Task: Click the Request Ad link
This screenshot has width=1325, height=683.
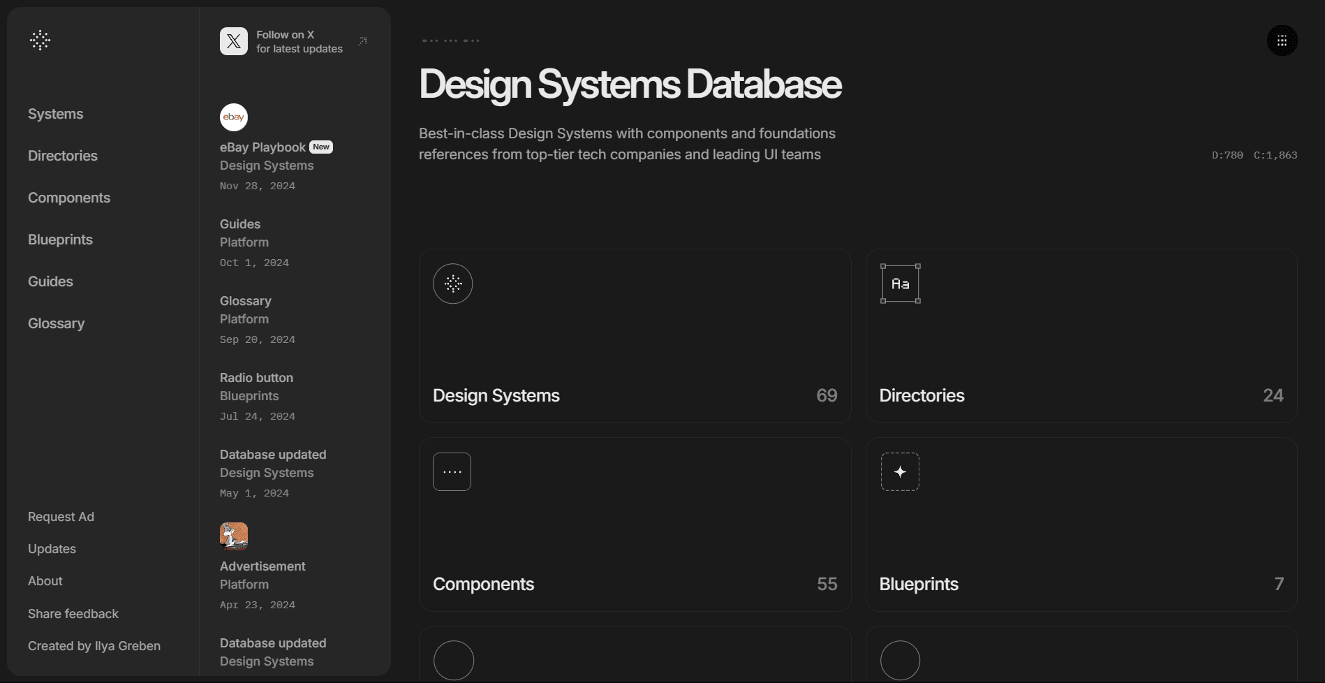Action: point(61,517)
